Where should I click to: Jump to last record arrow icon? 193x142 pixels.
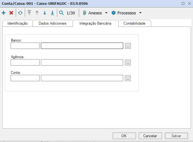[x=52, y=13]
